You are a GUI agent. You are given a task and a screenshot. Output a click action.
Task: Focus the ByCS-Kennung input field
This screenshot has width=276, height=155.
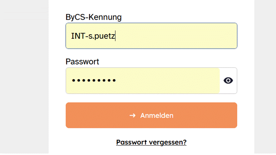point(151,36)
